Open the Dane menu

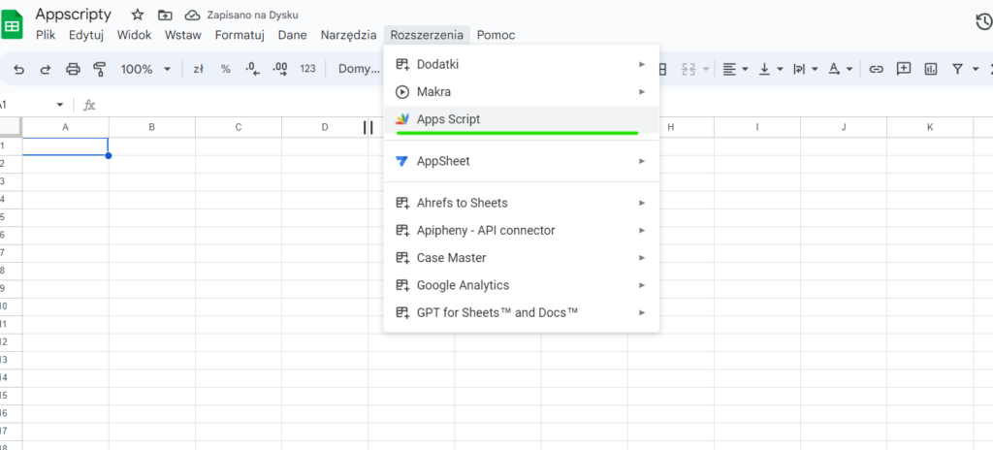pos(293,36)
